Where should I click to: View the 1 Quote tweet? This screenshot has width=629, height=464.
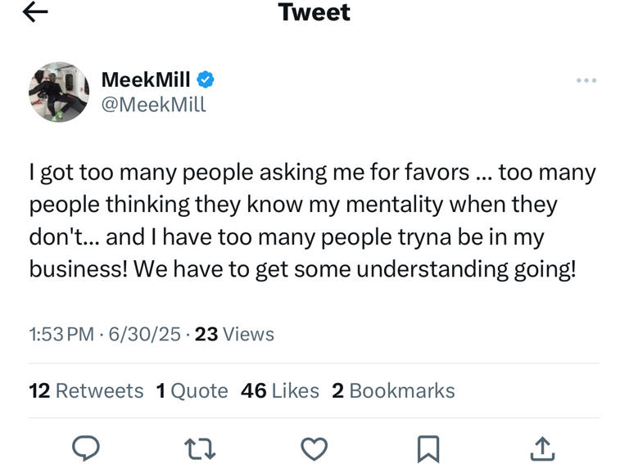pyautogui.click(x=192, y=391)
